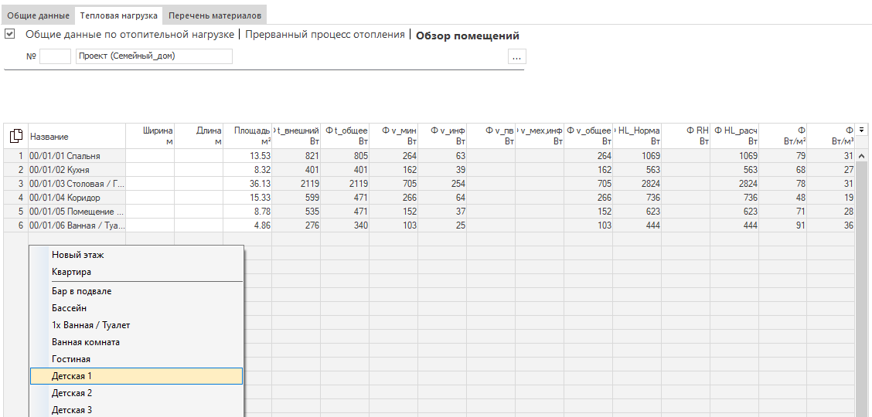Click the Φ Вт/м² column header

[783, 136]
